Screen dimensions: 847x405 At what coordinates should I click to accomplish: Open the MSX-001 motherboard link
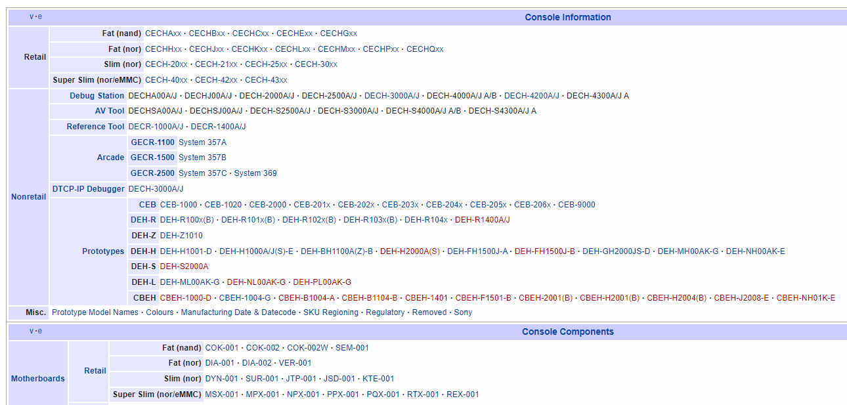222,394
